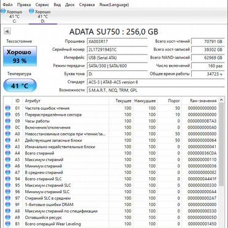Click status icon for Включения/отключения

point(8,127)
